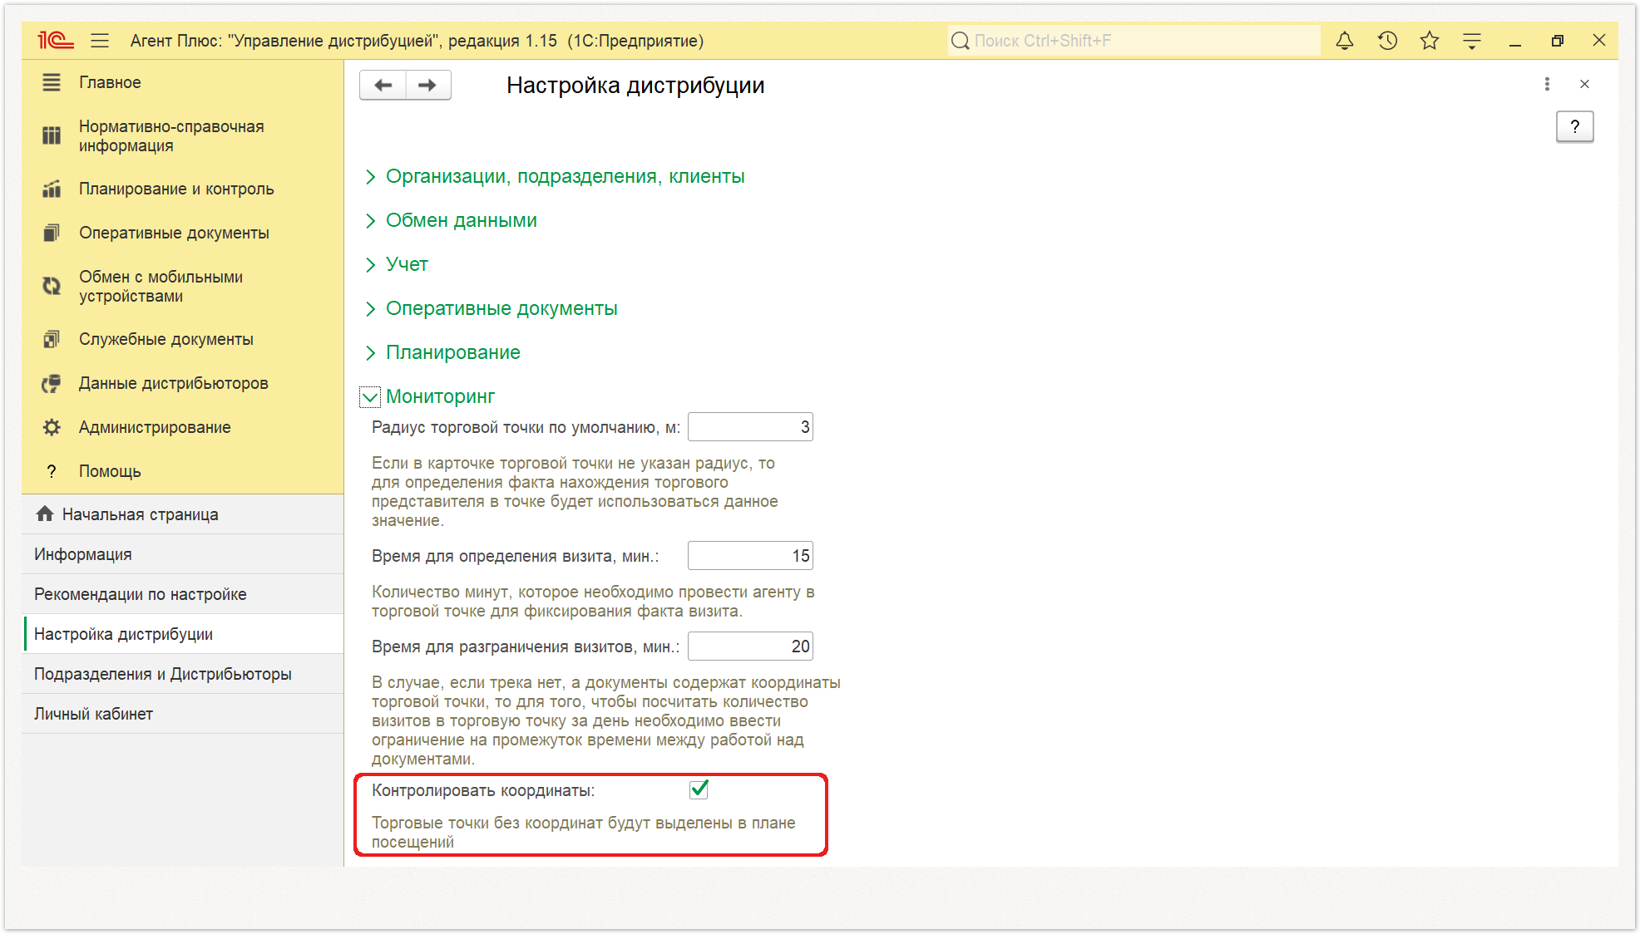Open favorites star icon

(1430, 40)
